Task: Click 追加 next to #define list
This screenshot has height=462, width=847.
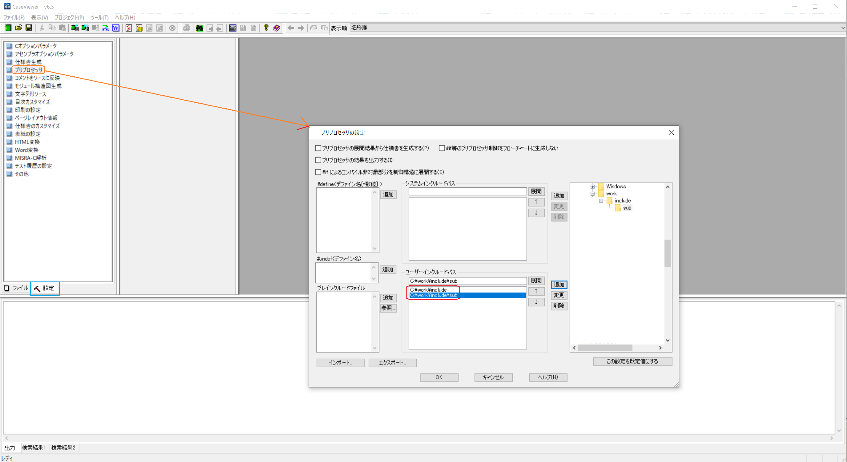Action: tap(388, 194)
